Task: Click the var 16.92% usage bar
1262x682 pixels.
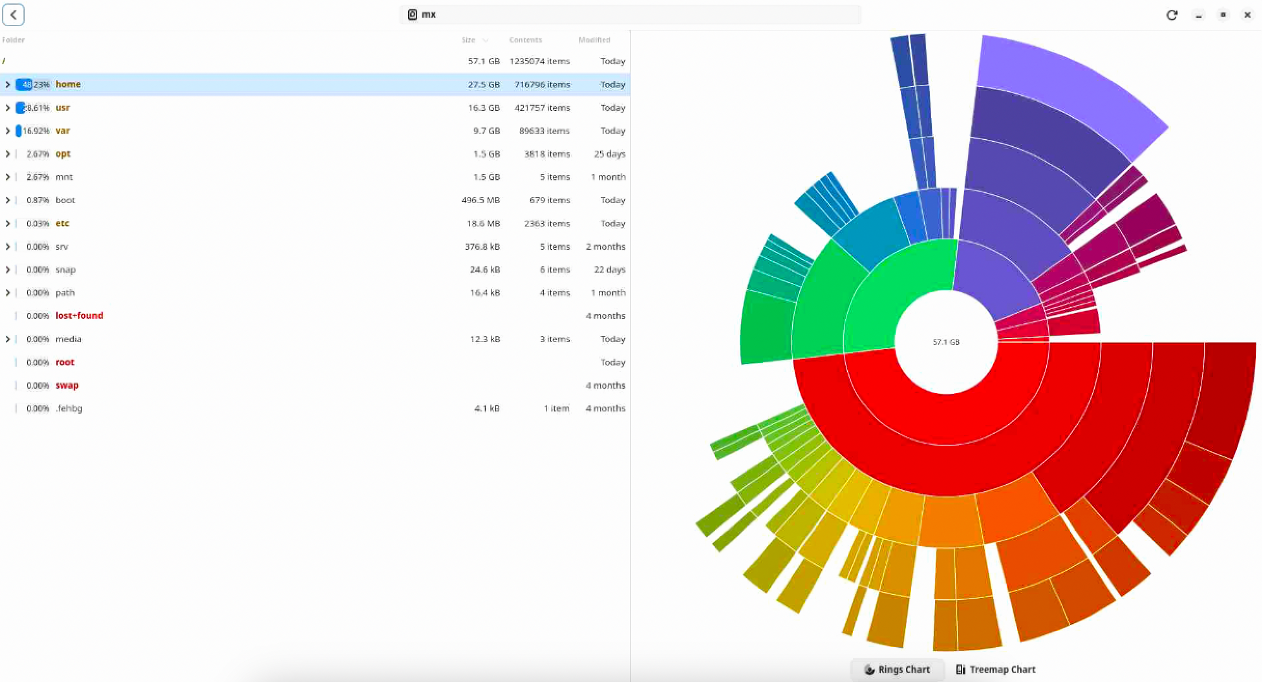Action: click(33, 131)
